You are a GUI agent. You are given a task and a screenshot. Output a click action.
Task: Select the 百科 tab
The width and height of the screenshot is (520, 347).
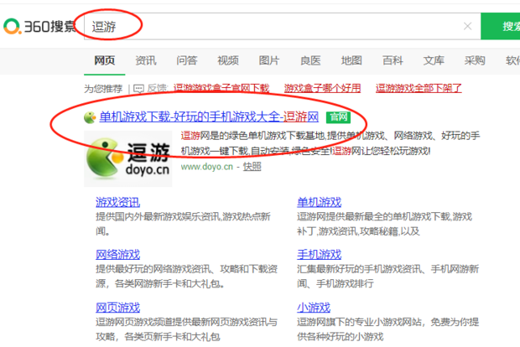[393, 60]
